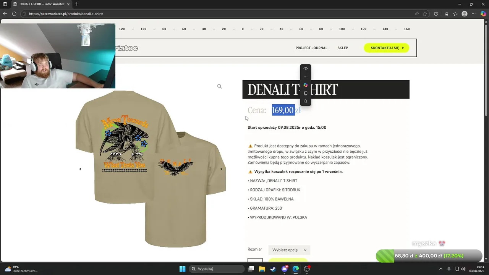Switch to Microsoft Edge taskbar icon

click(296, 269)
